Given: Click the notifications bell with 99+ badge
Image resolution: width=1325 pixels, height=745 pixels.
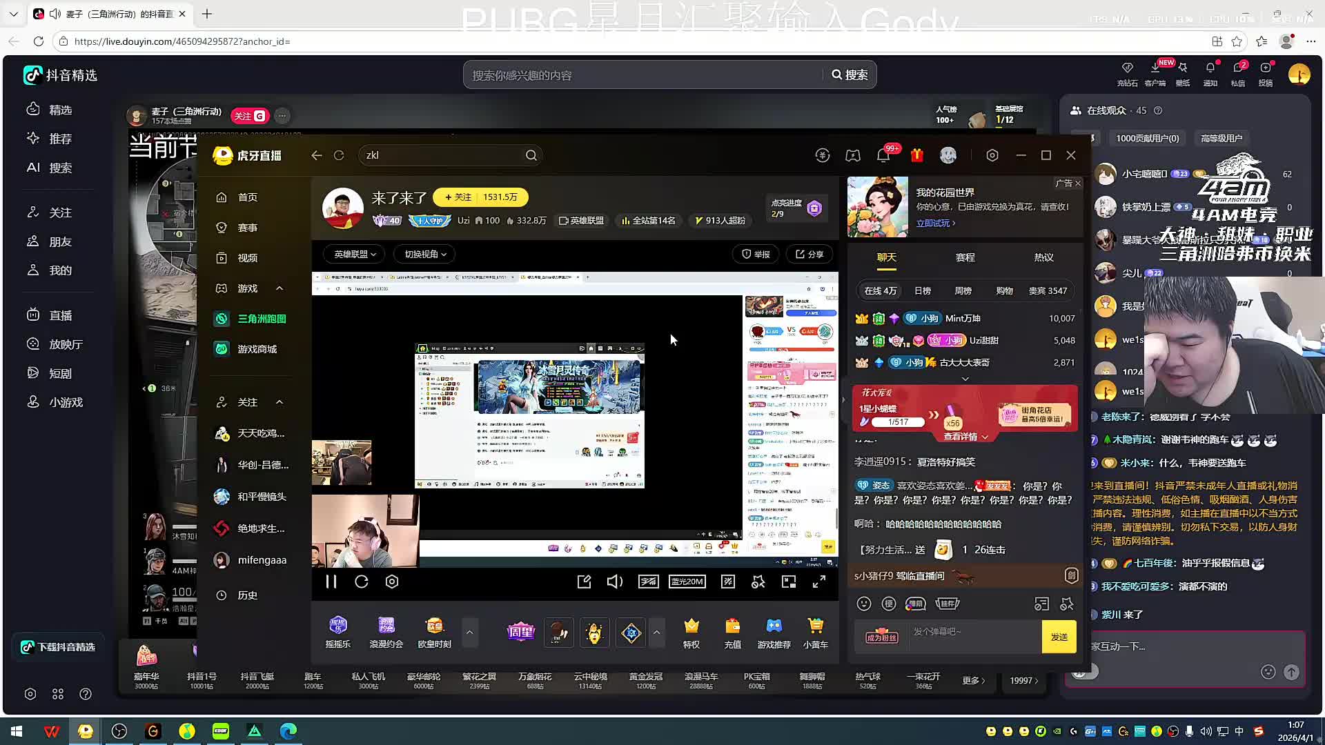Looking at the screenshot, I should (883, 155).
